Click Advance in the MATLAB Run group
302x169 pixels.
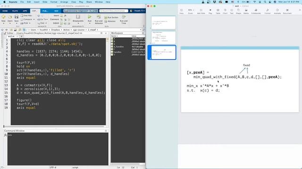(110, 21)
